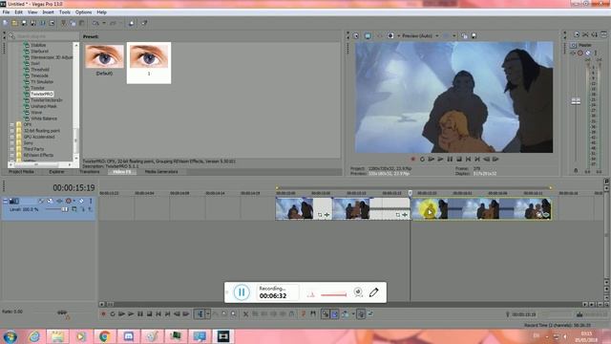Open the Insert menu
This screenshot has height=344, width=611.
coord(48,12)
